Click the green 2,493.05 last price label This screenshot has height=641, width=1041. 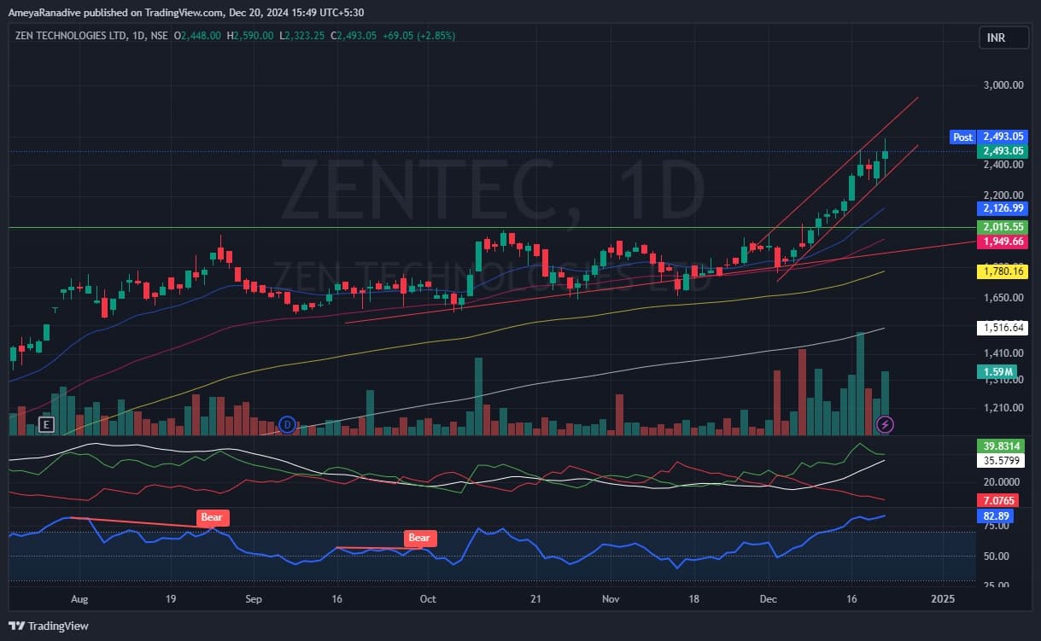(x=1003, y=151)
